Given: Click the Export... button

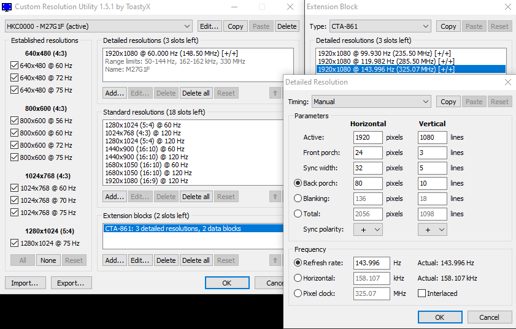Looking at the screenshot, I should coord(71,283).
